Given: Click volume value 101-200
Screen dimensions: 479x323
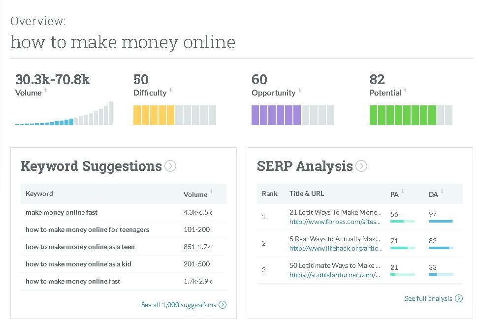Looking at the screenshot, I should 196,229.
